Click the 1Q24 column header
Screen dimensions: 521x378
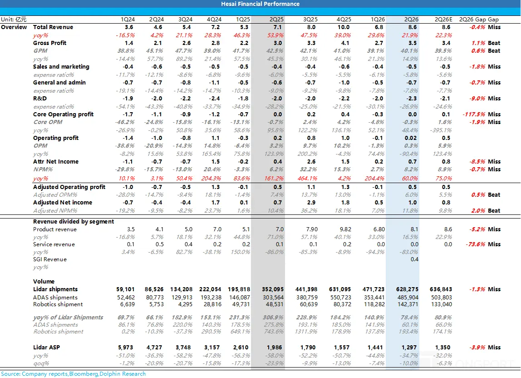[128, 20]
